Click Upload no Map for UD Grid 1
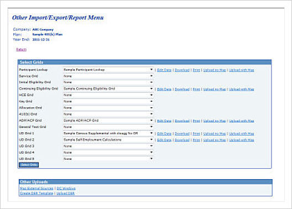292x209 pixels. click(x=215, y=134)
